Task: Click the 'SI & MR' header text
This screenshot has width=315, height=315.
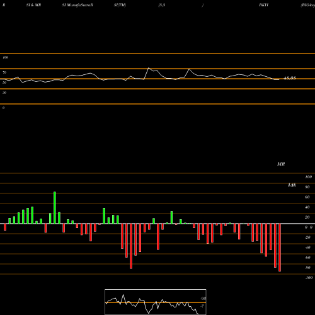Action: pyautogui.click(x=33, y=5)
